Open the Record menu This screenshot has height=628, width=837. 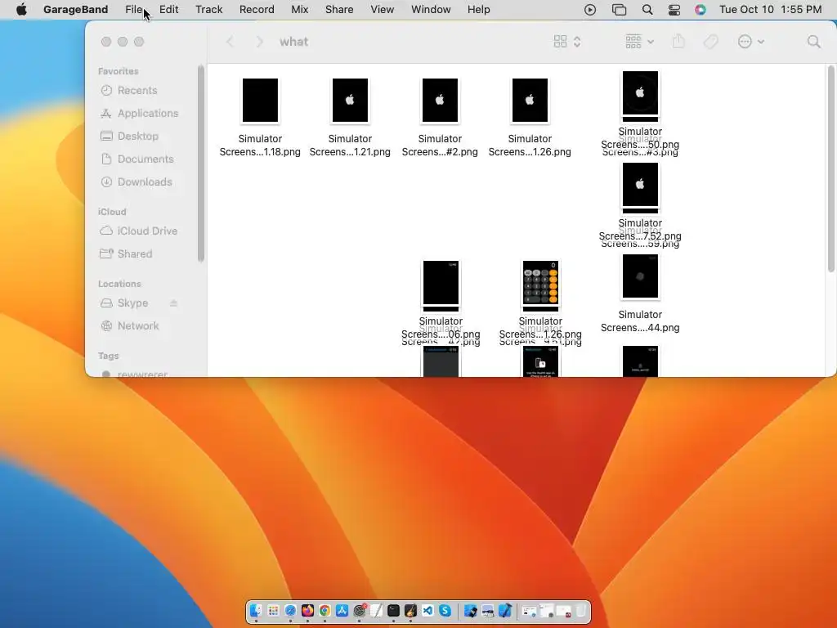(257, 10)
